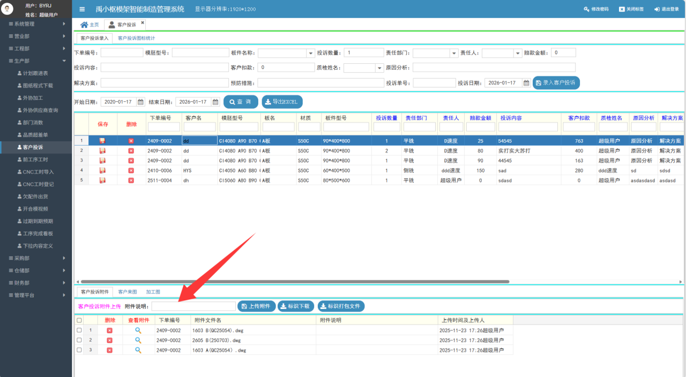Click the hamburger menu icon in header
686x377 pixels.
(82, 9)
